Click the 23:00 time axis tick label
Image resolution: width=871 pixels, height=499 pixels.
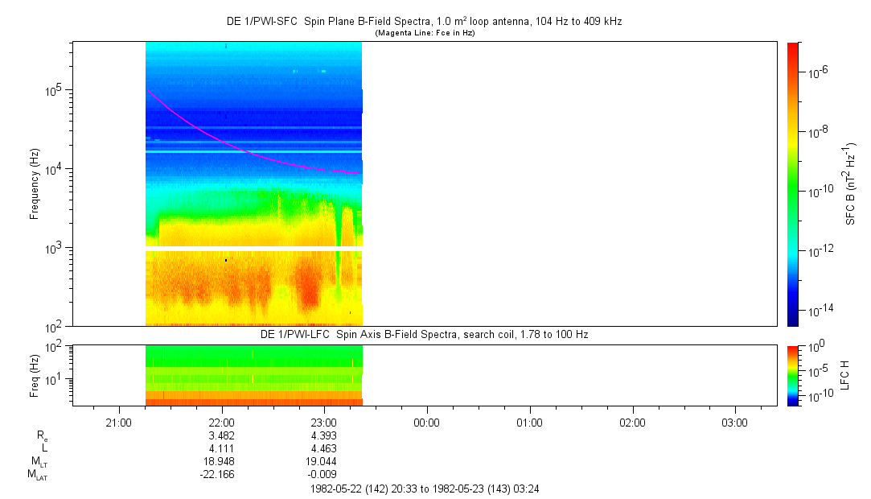pos(324,422)
